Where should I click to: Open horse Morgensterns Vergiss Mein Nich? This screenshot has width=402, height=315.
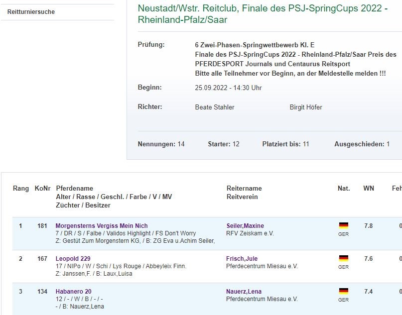(x=102, y=226)
